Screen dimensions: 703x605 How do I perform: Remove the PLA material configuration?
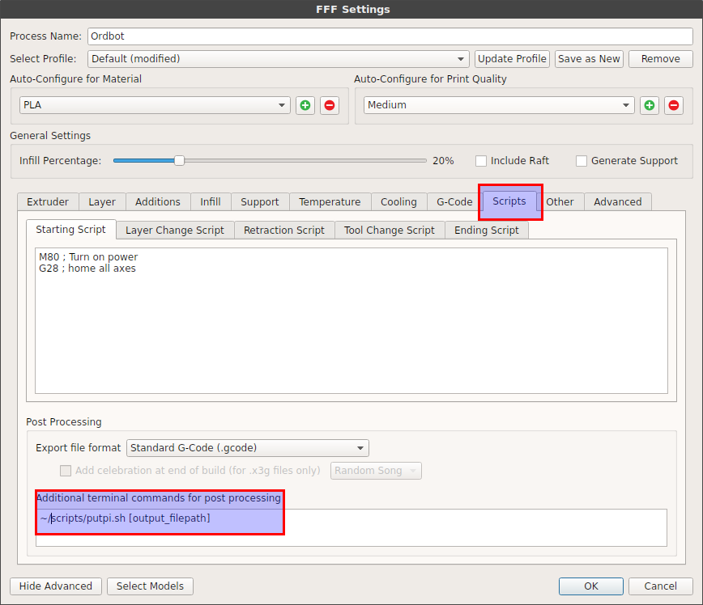coord(329,104)
